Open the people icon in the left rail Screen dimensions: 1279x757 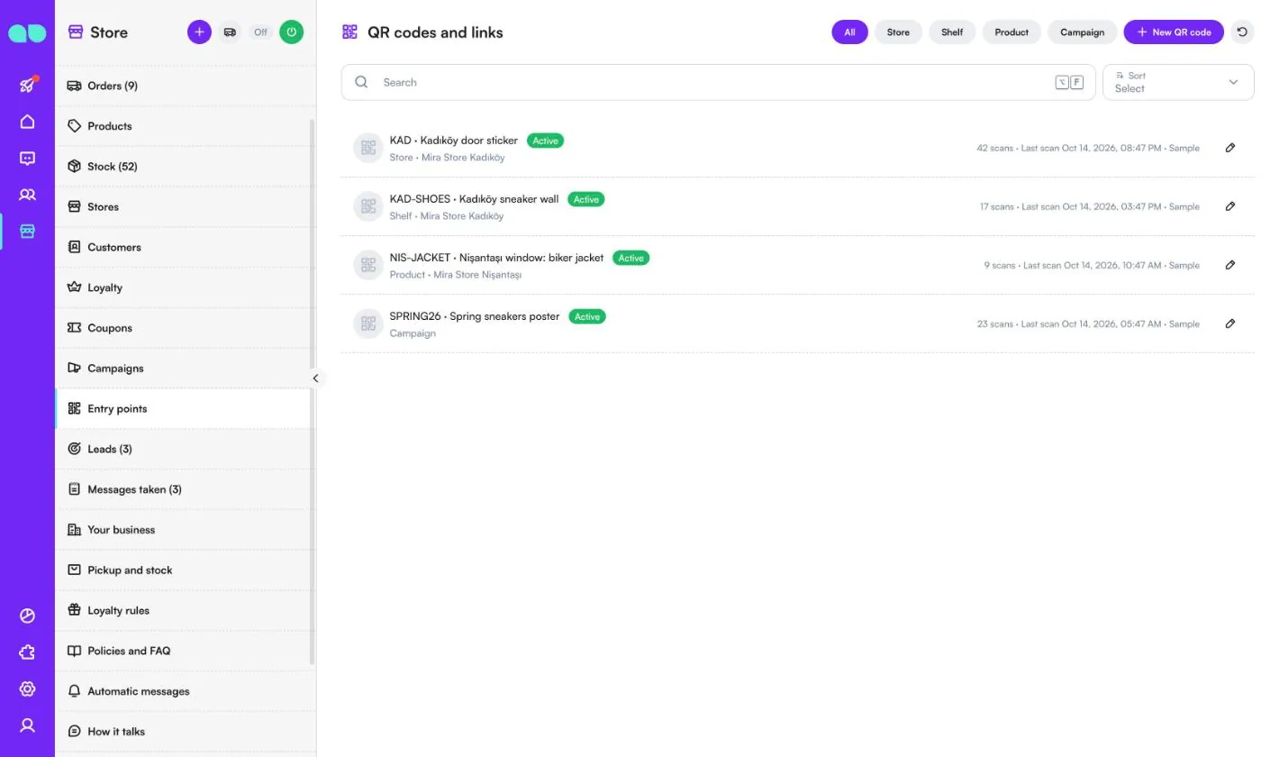(27, 195)
